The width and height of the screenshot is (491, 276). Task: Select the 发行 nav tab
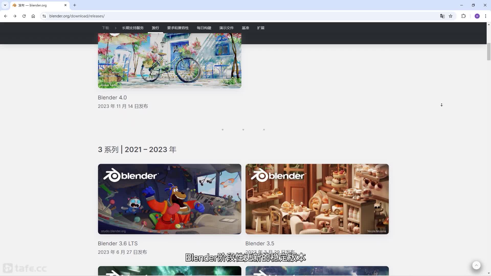[x=155, y=28]
